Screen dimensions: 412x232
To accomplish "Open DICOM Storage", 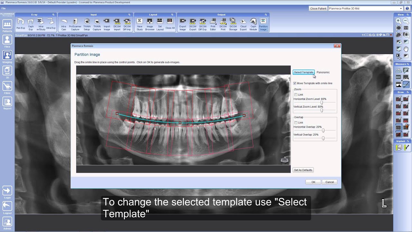I will tap(233, 24).
